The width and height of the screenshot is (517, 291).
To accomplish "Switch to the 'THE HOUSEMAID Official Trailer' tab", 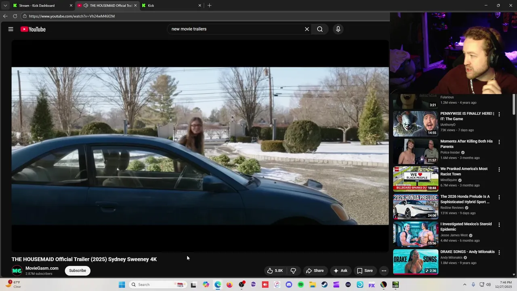I will (x=107, y=6).
